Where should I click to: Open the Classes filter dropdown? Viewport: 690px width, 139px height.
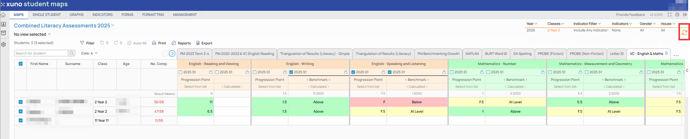click(x=556, y=24)
